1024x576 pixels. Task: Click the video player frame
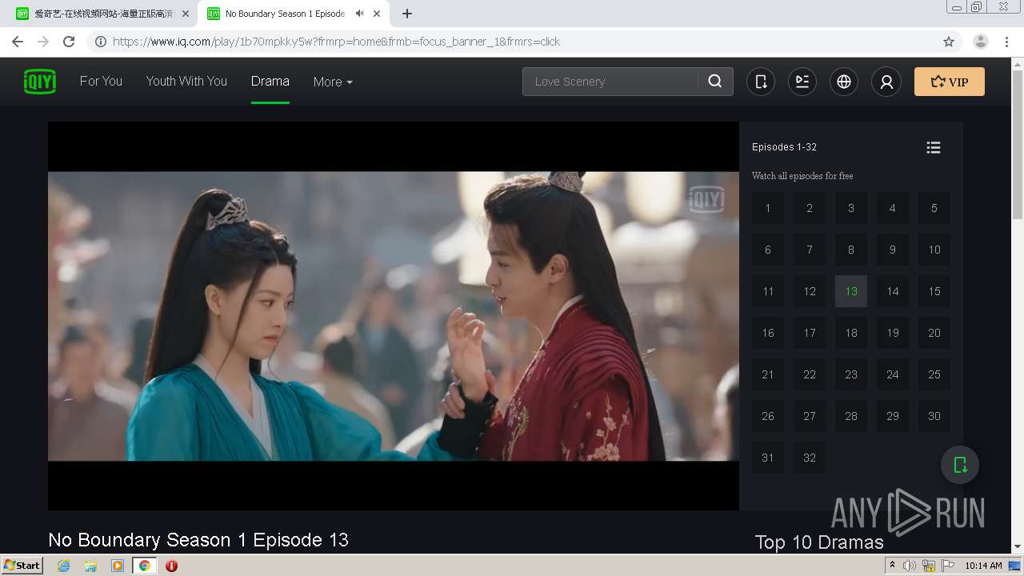coord(394,316)
